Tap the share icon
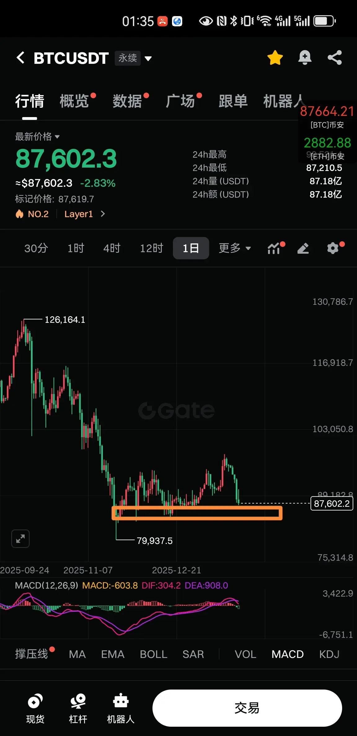This screenshot has height=736, width=357. click(335, 58)
